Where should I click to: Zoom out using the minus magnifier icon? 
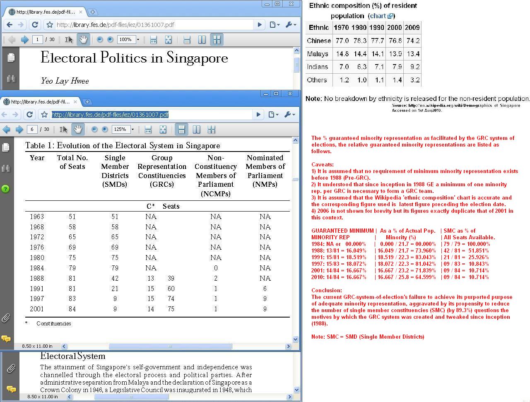tap(94, 129)
